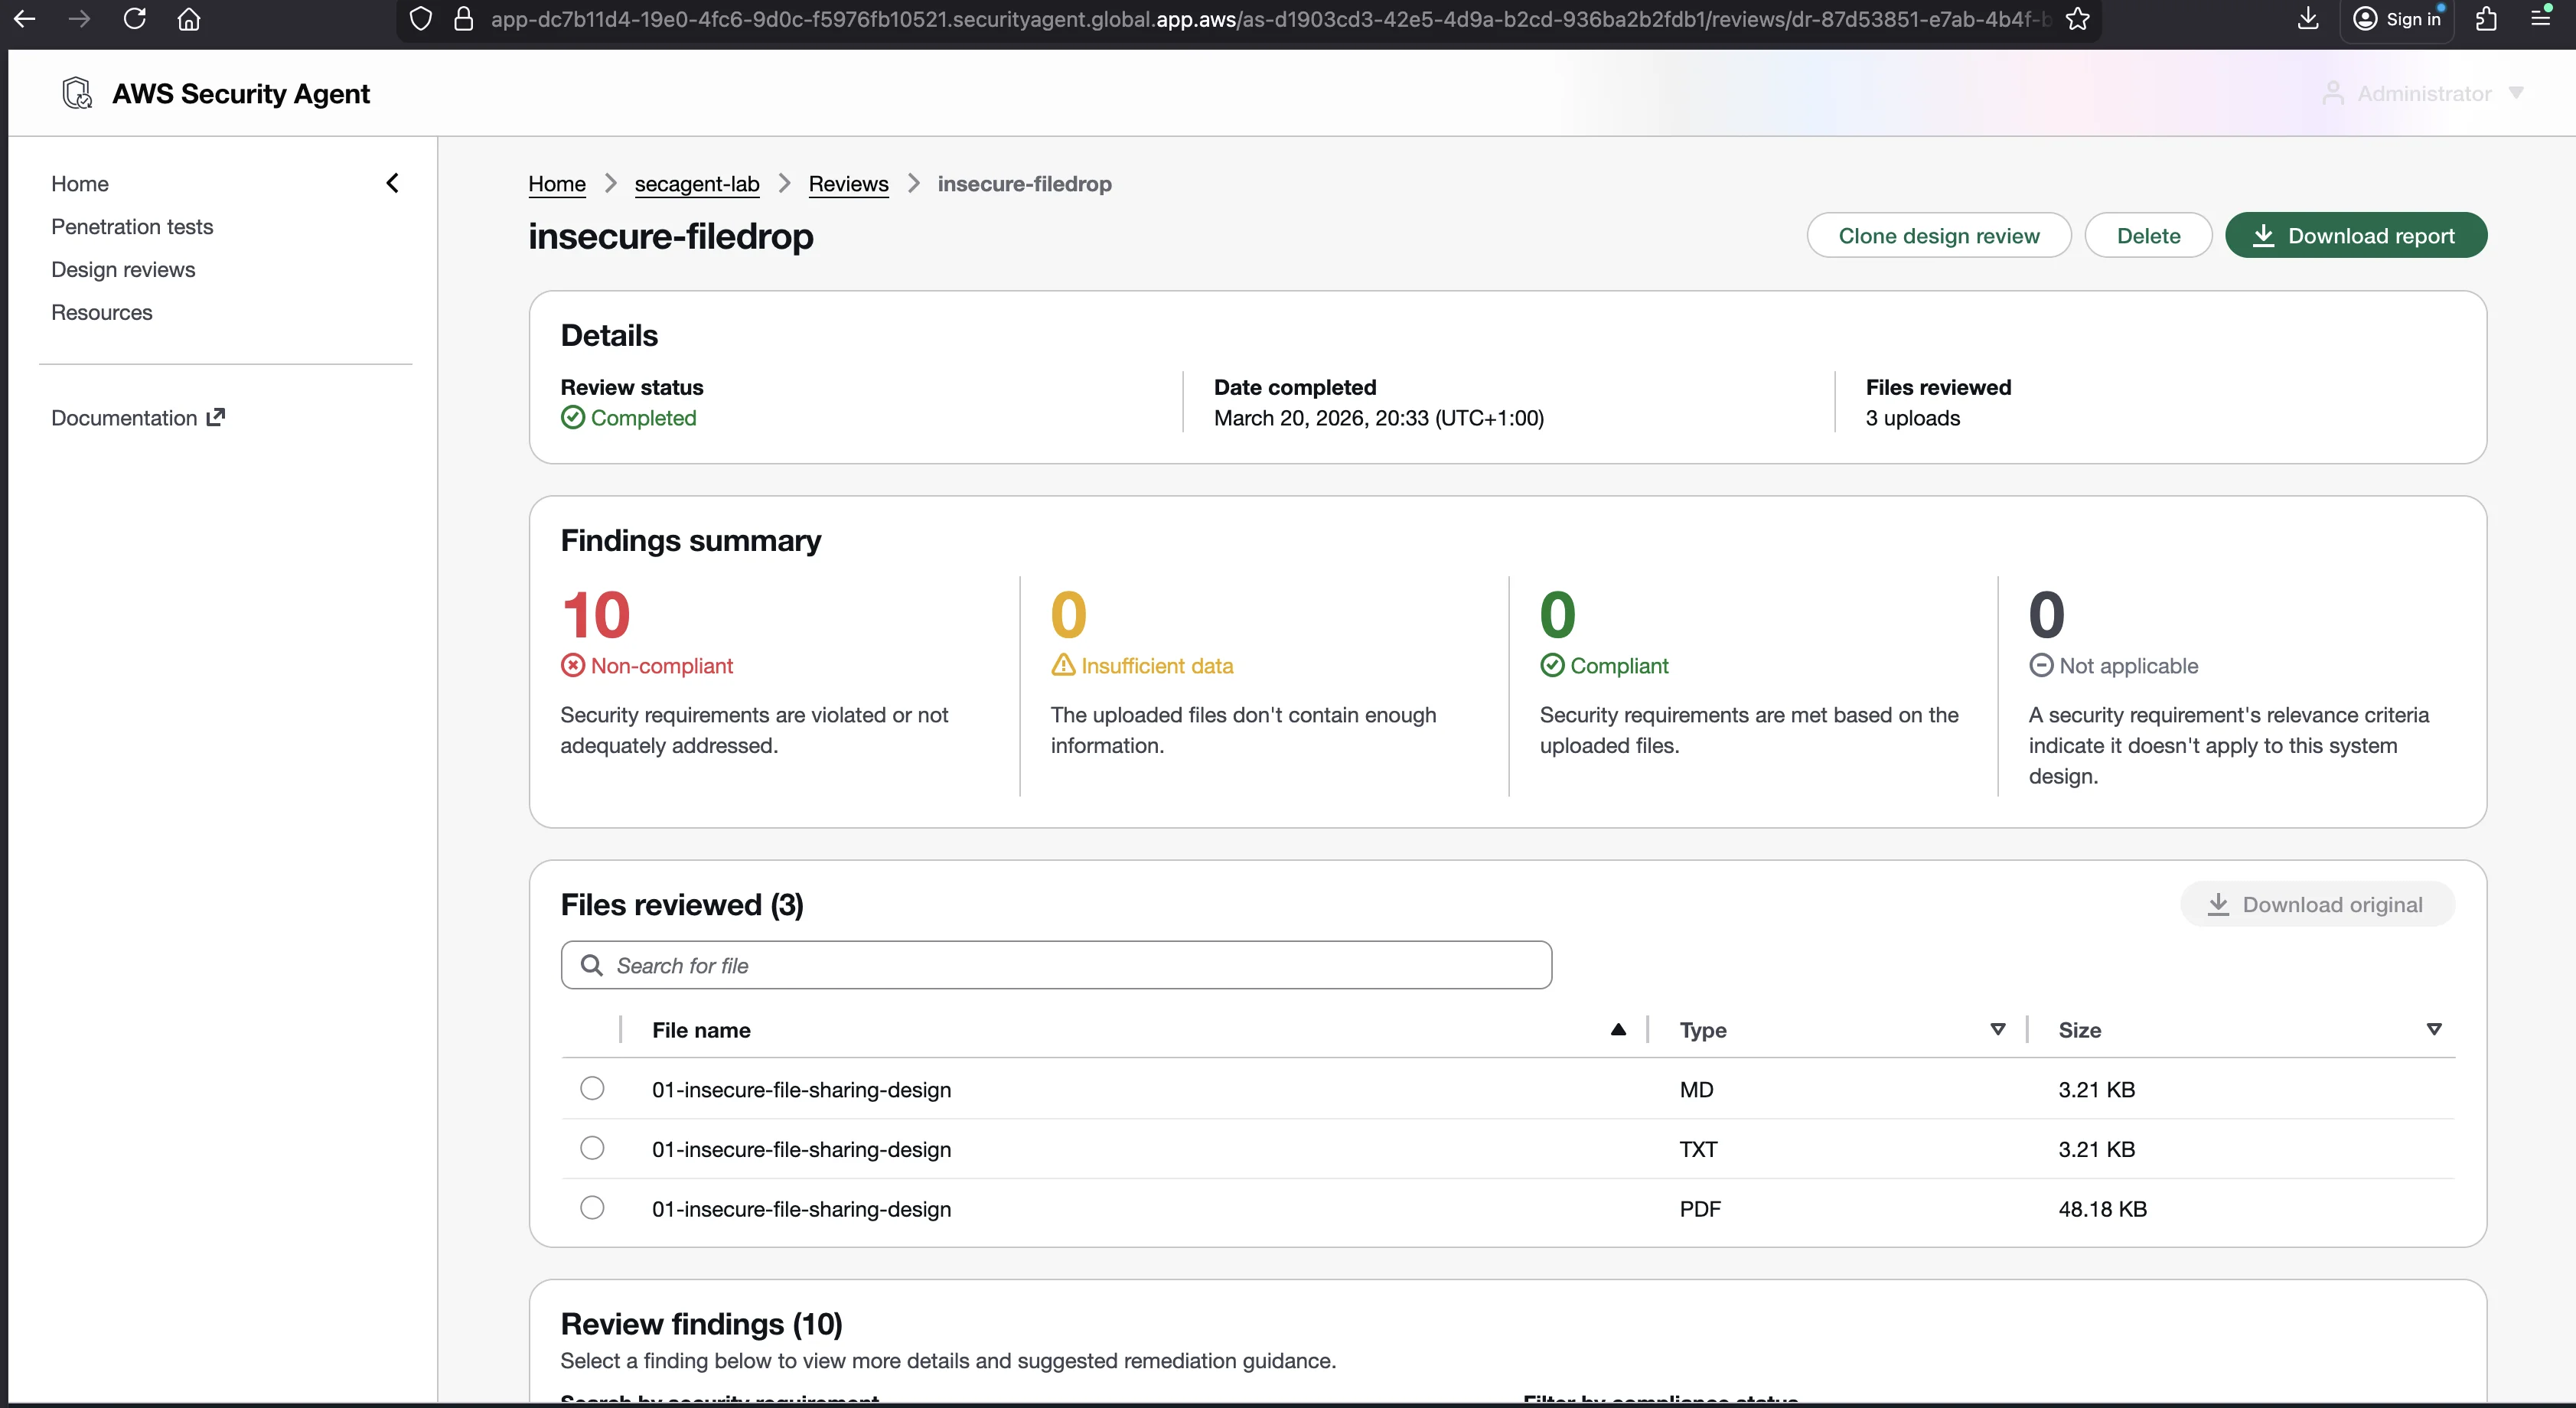Click the browser Sign in account button
Screen dimensions: 2576x1408
2397,19
